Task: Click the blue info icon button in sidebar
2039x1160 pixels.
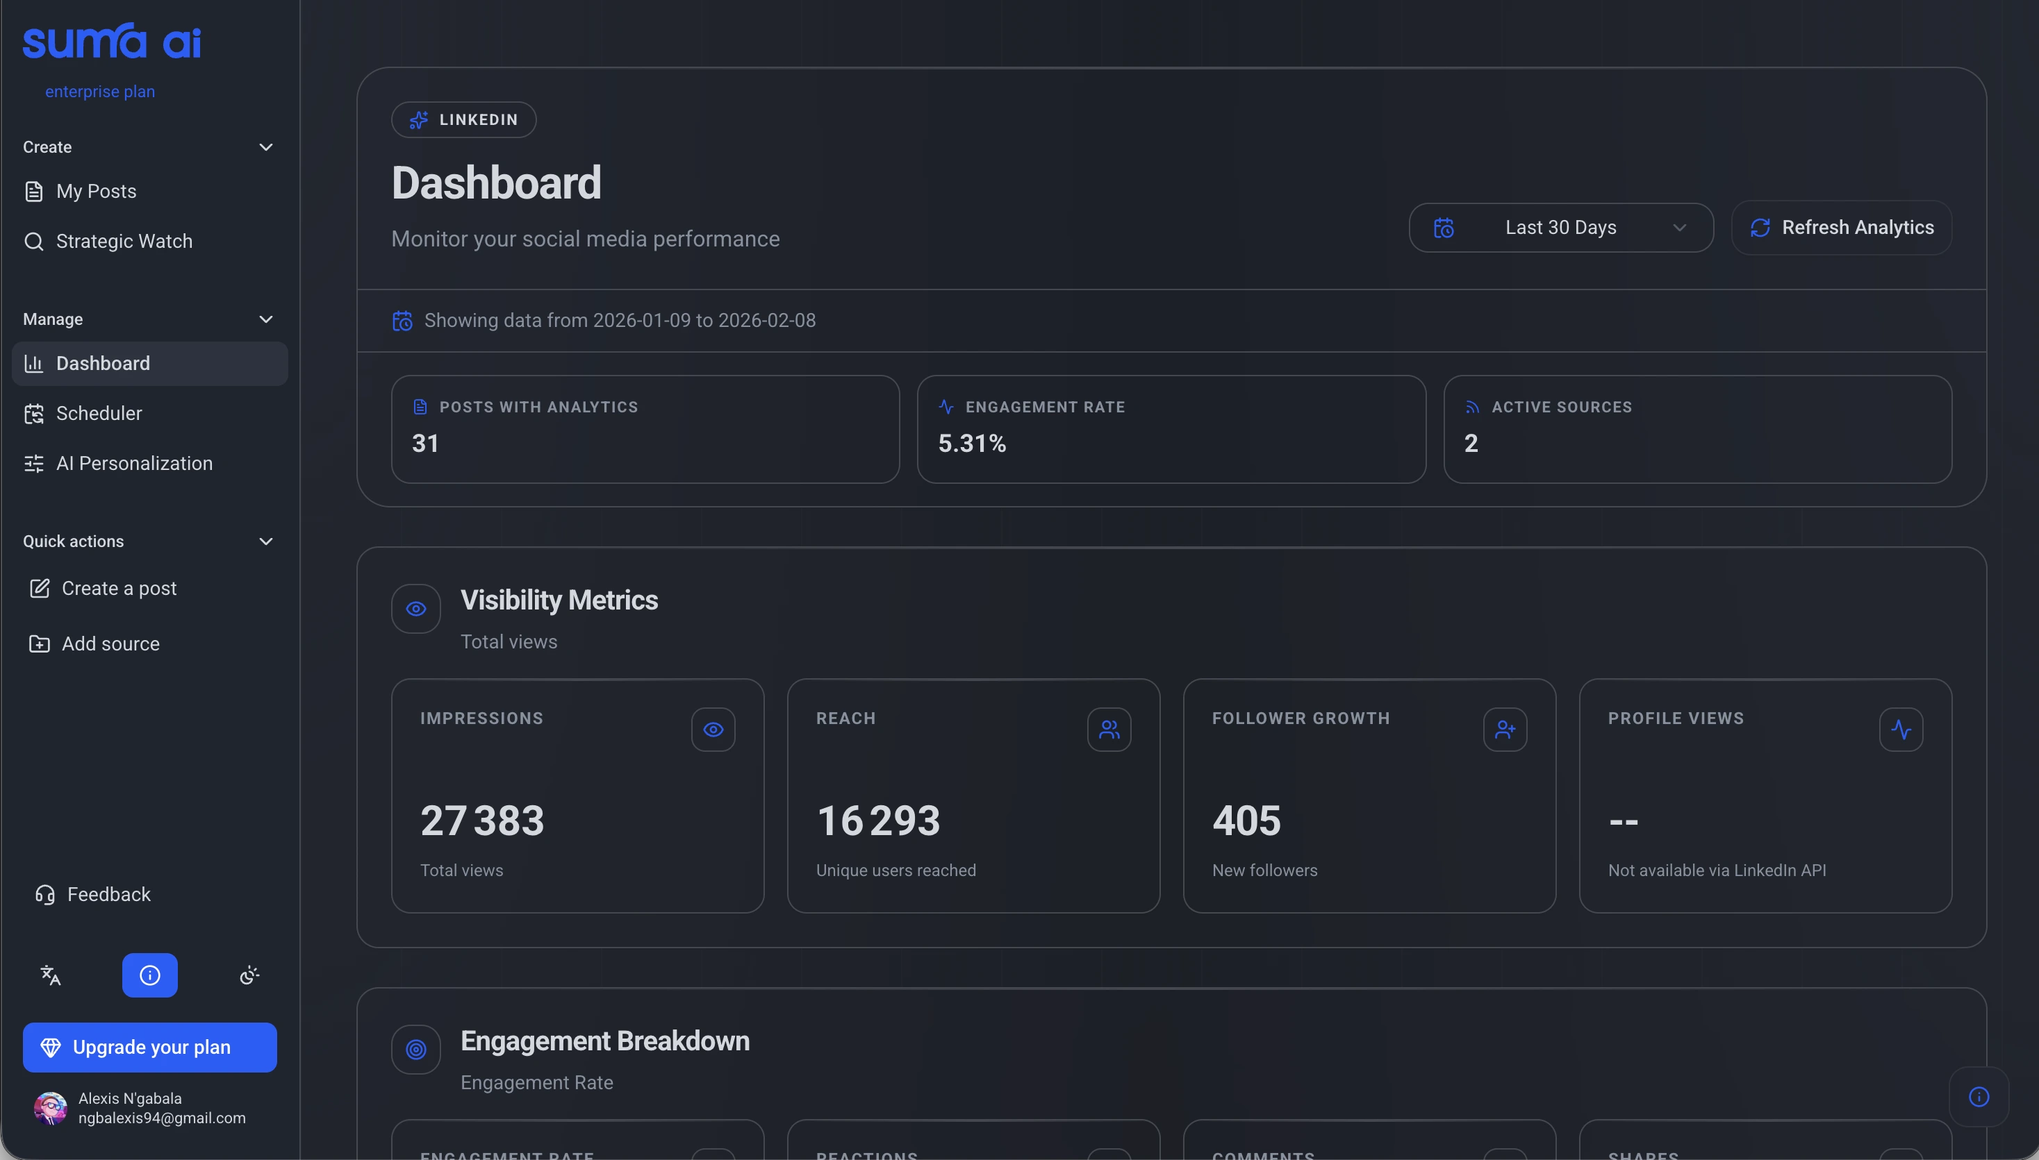Action: [x=150, y=975]
